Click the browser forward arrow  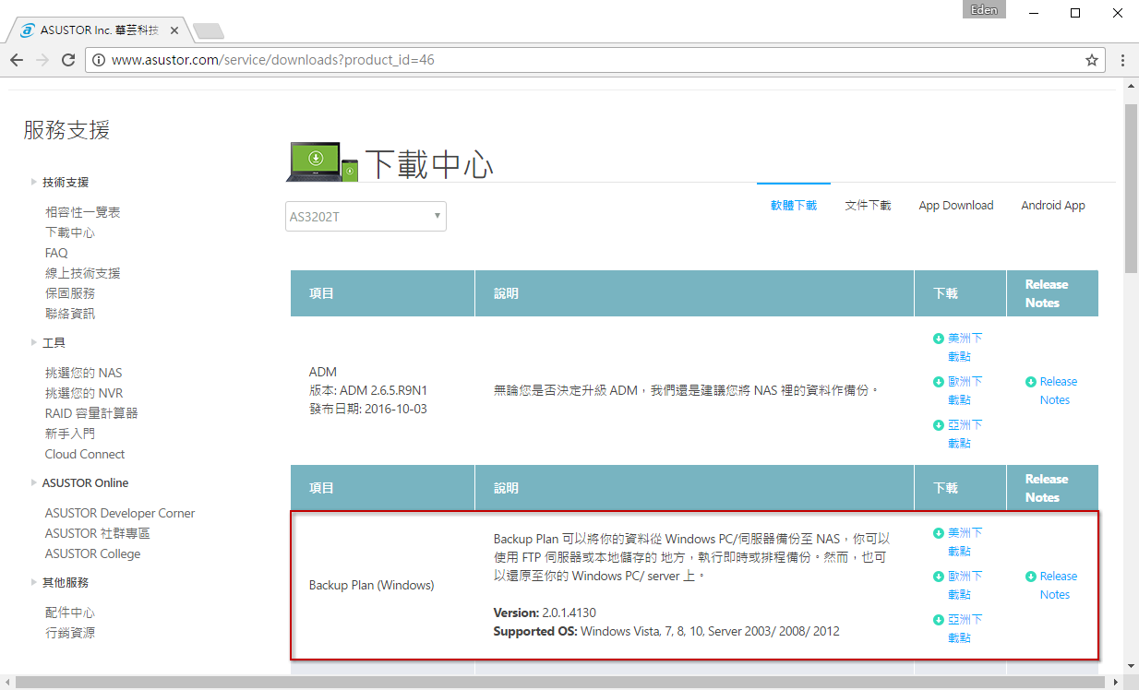pyautogui.click(x=42, y=60)
